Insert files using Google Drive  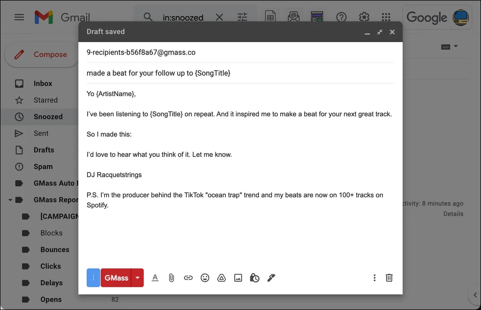pos(221,278)
